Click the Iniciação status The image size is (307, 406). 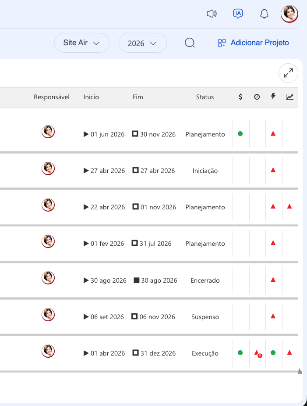click(205, 171)
